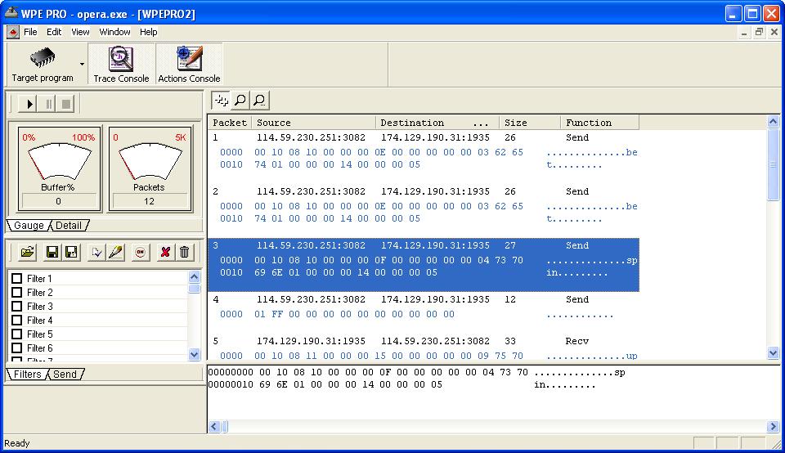Enable the Filter 5 checkbox
This screenshot has height=453, width=785.
(16, 334)
